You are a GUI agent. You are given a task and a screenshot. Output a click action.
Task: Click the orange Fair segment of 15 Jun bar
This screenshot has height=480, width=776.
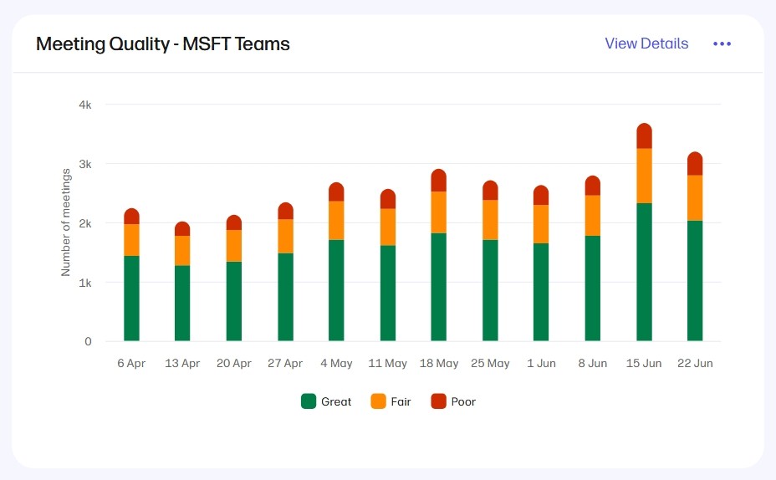644,176
